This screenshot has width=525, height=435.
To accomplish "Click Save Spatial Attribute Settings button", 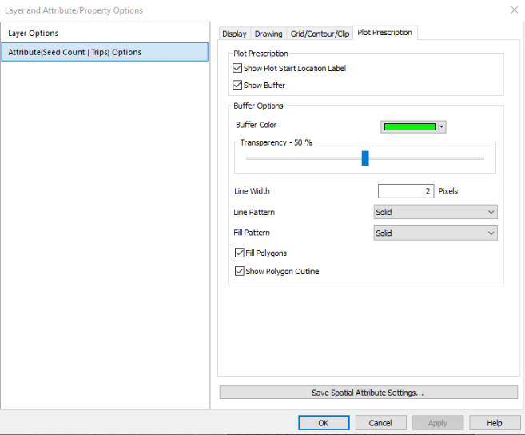I will pyautogui.click(x=368, y=393).
